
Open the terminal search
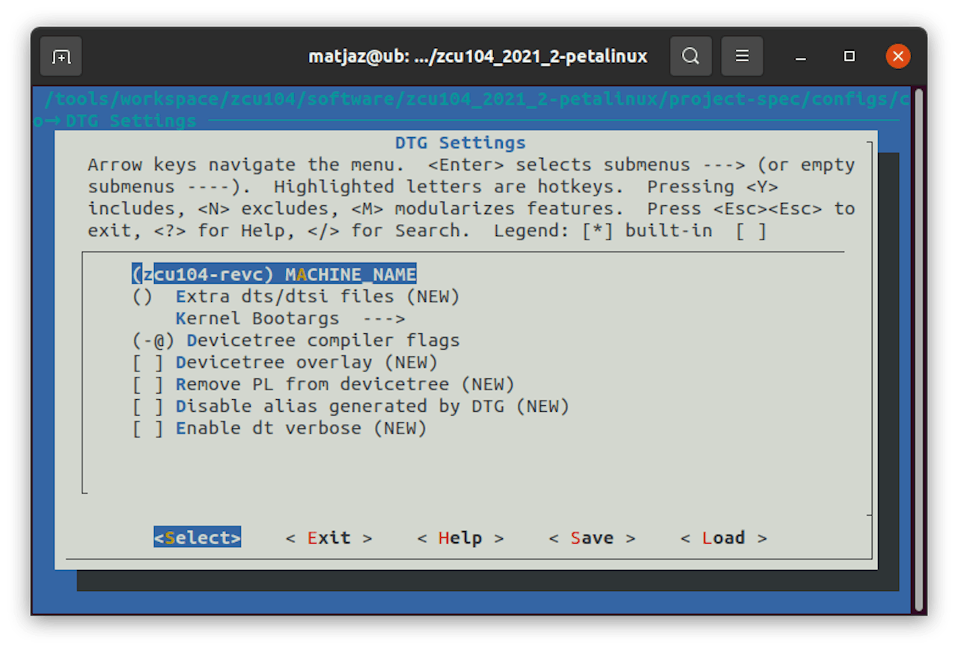point(691,55)
